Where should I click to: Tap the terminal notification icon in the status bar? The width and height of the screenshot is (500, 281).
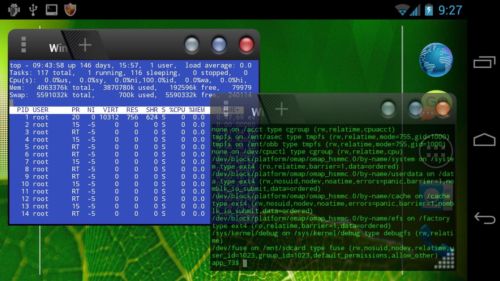coord(52,10)
